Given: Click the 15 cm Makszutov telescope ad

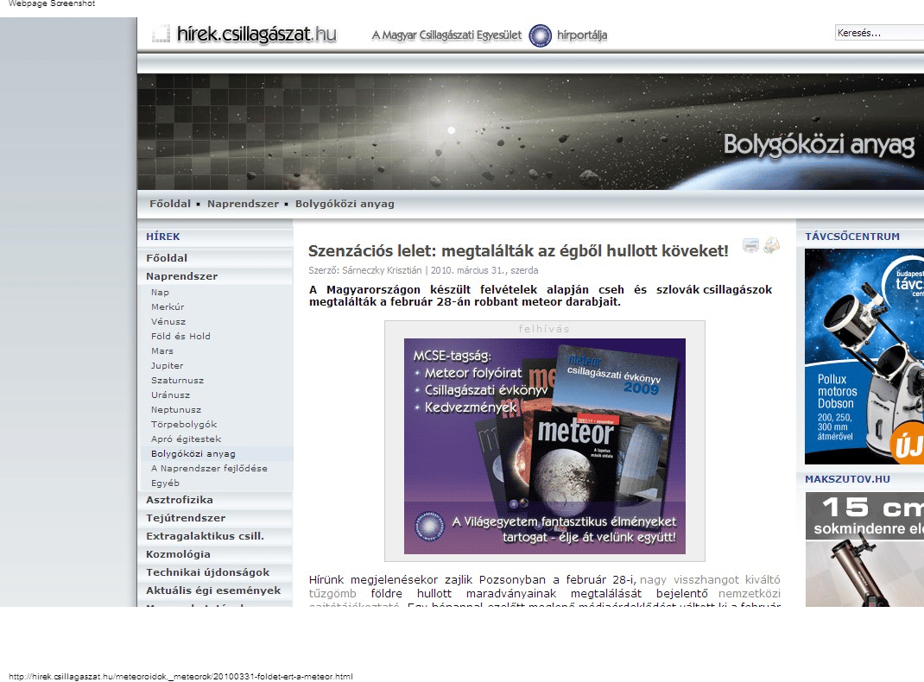Looking at the screenshot, I should click(x=864, y=550).
